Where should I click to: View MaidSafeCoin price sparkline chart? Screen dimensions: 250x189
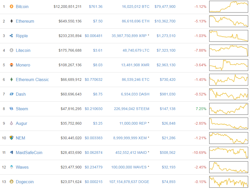pos(229,153)
